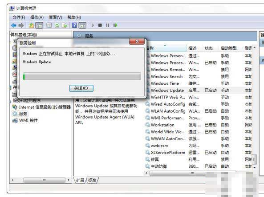Screen dimensions: 264x197
Task: Open the 查看(V) menu
Action: coord(55,17)
